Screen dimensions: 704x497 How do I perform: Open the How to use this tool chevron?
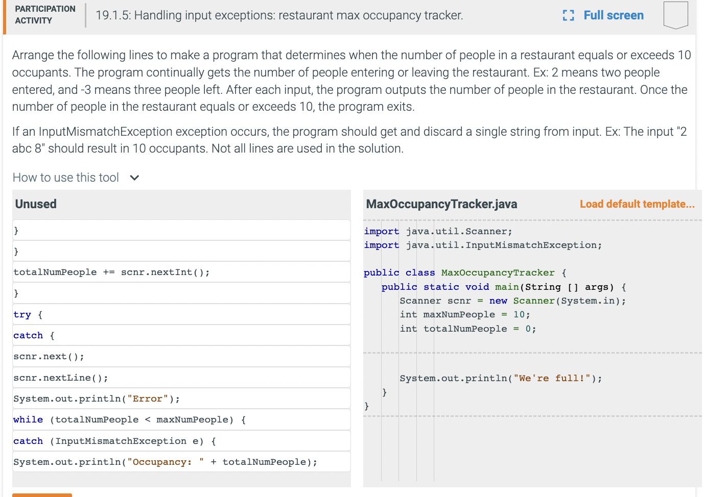[x=134, y=177]
